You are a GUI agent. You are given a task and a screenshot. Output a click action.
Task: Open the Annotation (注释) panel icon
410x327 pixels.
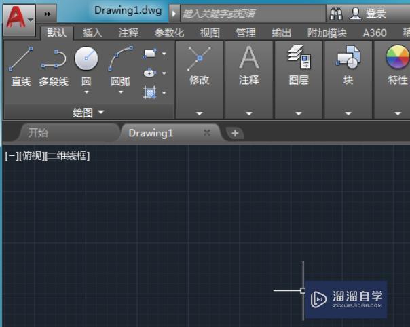[x=249, y=58]
